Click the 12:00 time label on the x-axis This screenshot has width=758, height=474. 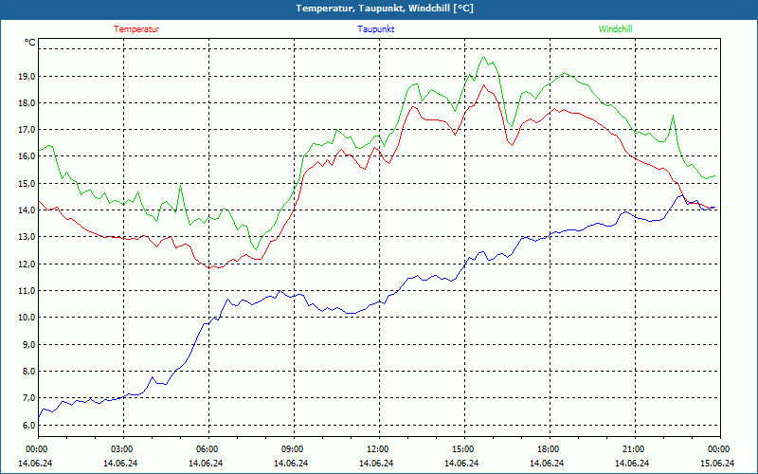(x=379, y=449)
